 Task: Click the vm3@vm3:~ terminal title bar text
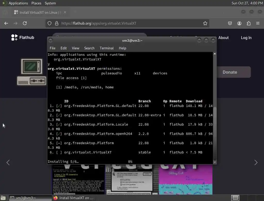(132, 41)
